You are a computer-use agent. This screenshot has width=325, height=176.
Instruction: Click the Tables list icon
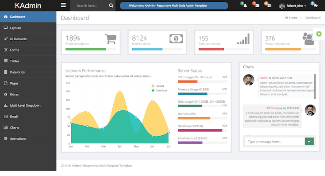pos(5,61)
